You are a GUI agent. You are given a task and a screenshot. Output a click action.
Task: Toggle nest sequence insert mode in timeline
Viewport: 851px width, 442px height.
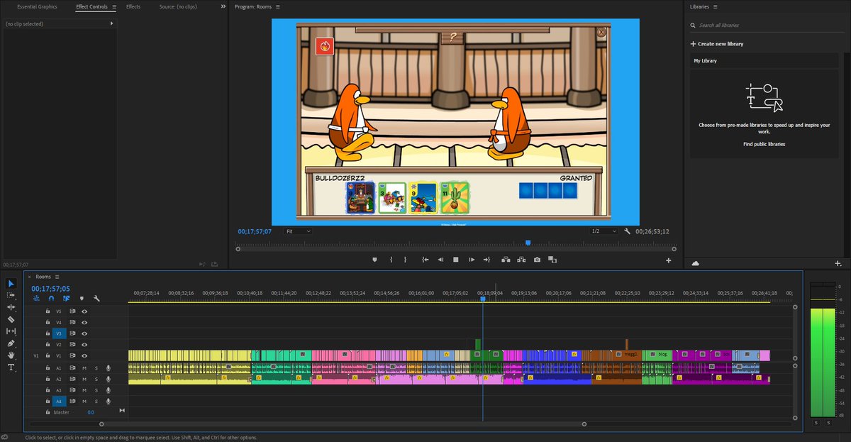tap(38, 299)
